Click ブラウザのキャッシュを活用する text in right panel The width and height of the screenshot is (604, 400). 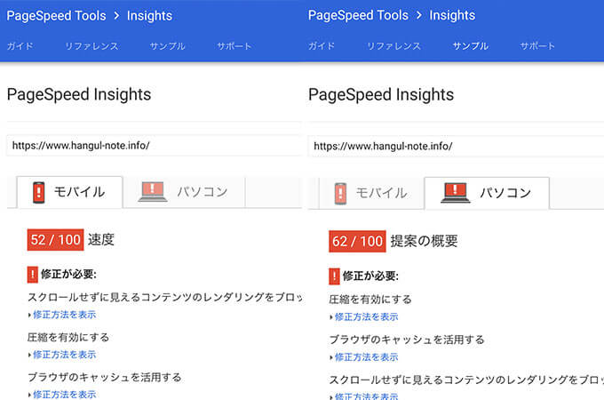pyautogui.click(x=407, y=340)
